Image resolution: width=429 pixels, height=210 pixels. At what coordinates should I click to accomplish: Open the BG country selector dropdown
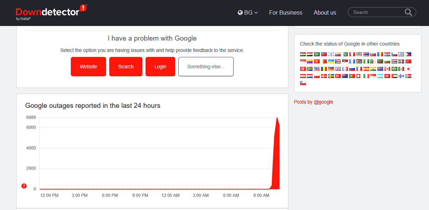248,12
